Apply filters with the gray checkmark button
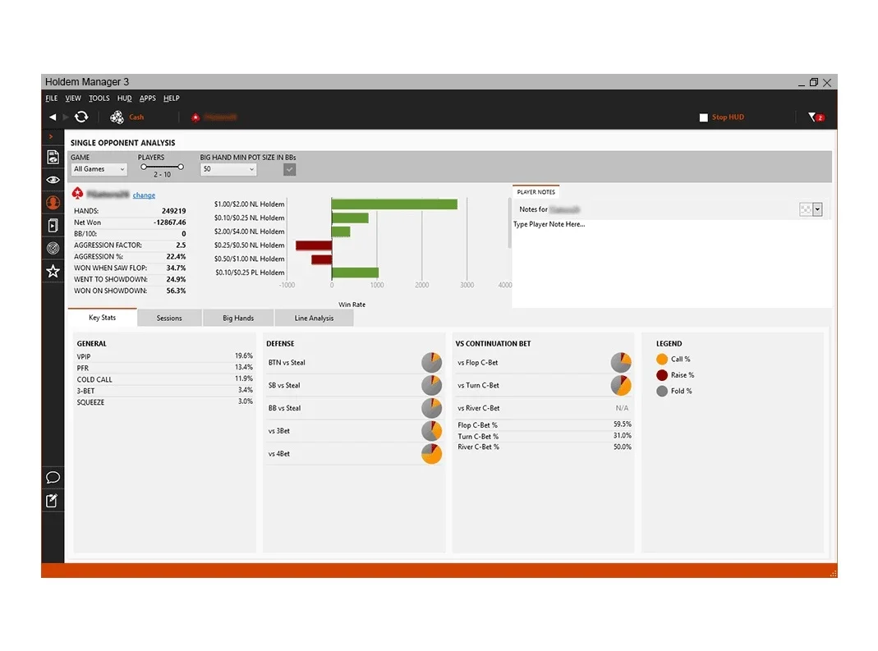This screenshot has height=651, width=878. pos(289,170)
